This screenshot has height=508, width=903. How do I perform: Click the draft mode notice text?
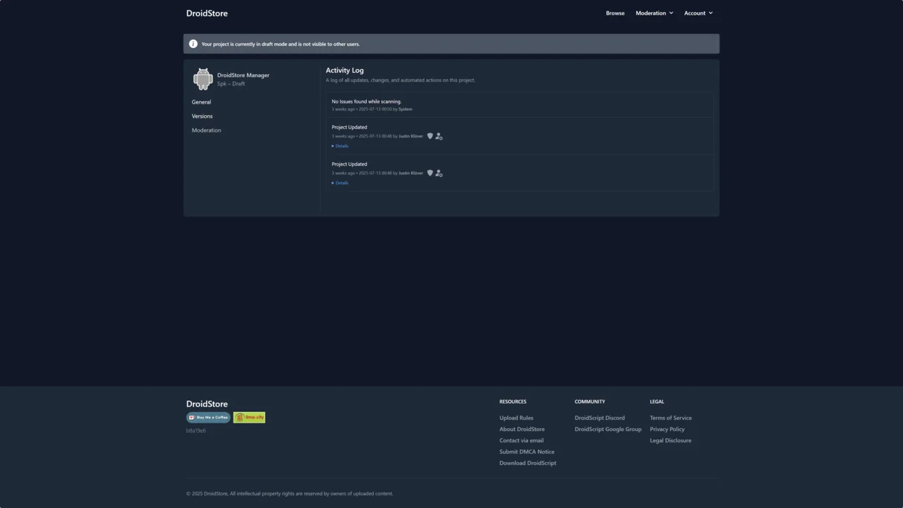281,44
